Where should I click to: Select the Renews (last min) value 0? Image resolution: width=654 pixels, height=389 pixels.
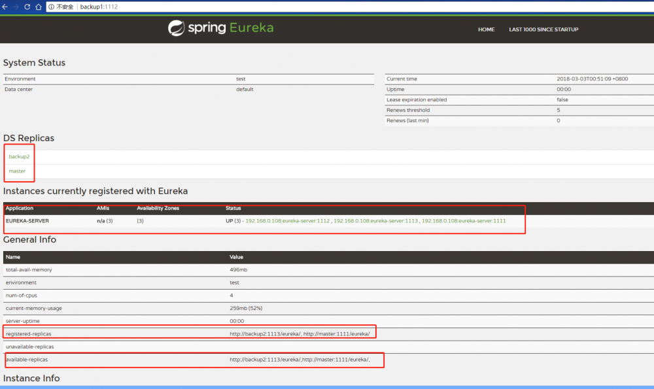tap(559, 120)
